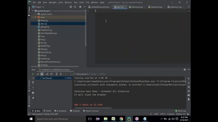This screenshot has height=122, width=218.
Task: Open the Python 3.8 interpreter selector
Action: point(181,114)
